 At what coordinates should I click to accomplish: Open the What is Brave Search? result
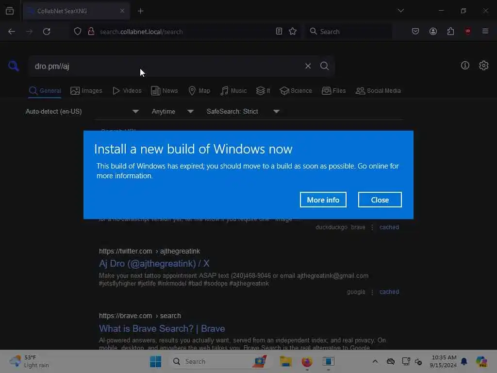tap(162, 329)
